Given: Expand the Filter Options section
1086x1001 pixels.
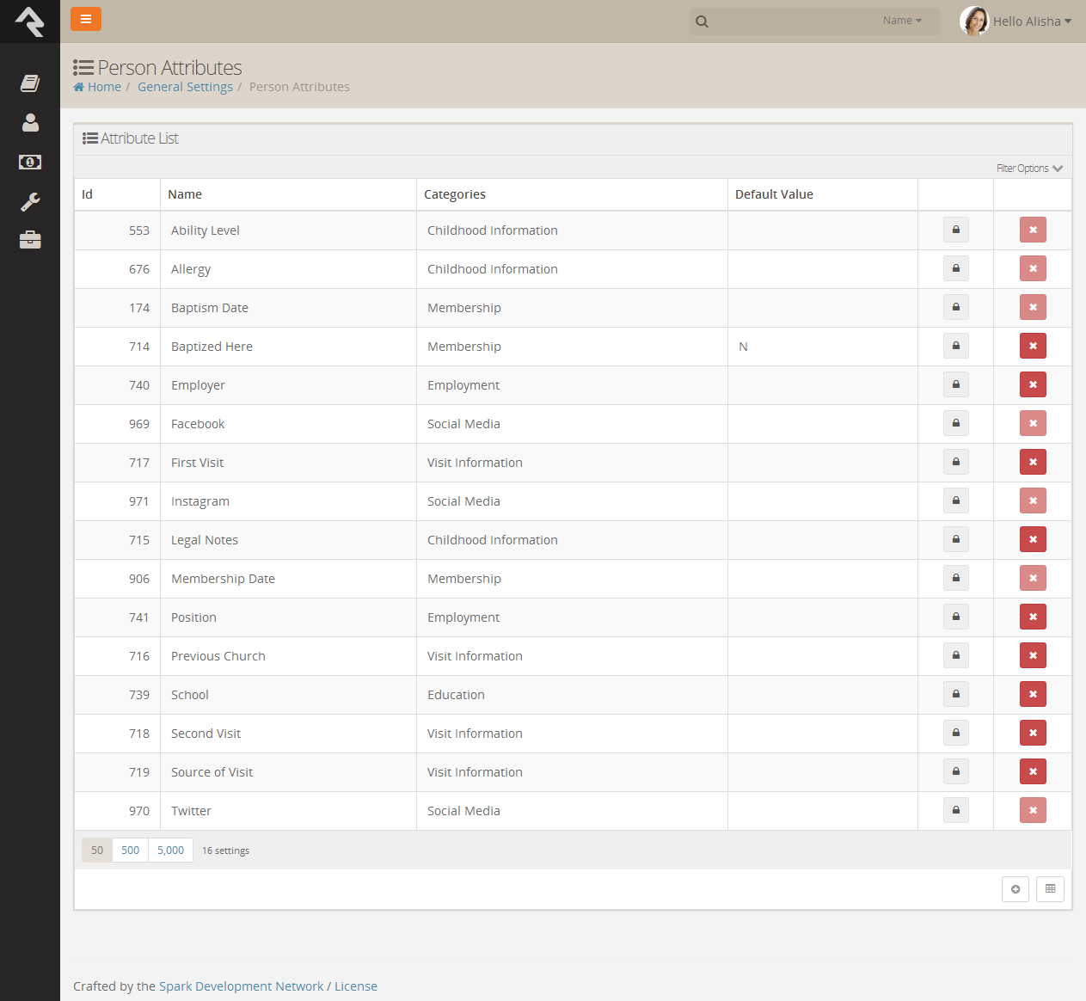Looking at the screenshot, I should point(1029,169).
